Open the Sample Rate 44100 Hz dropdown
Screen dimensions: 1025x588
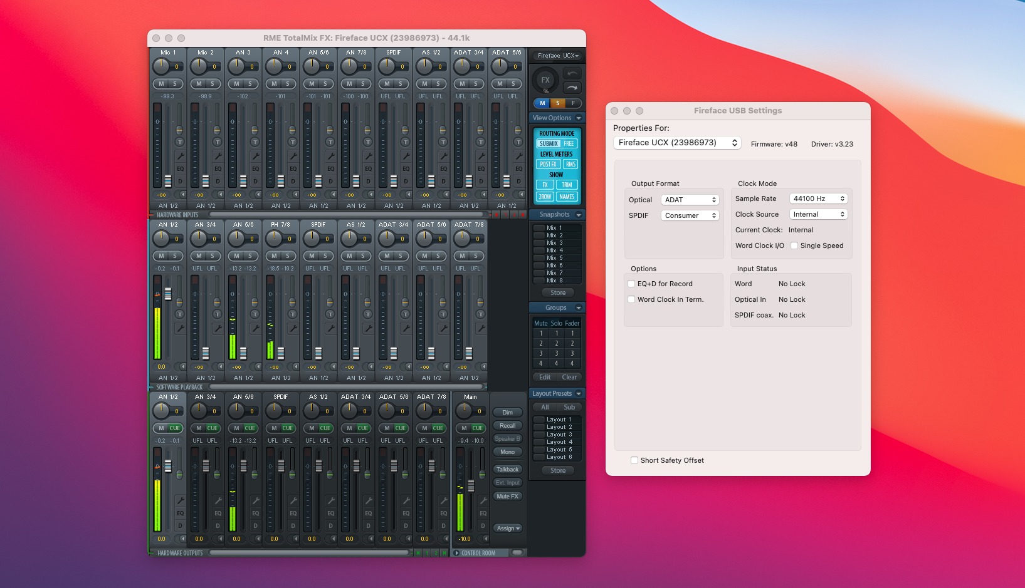click(x=818, y=199)
